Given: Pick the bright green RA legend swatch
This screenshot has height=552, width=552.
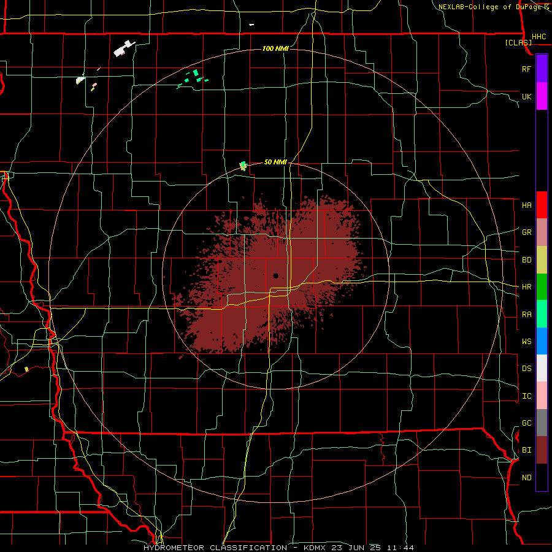Looking at the screenshot, I should (x=542, y=314).
